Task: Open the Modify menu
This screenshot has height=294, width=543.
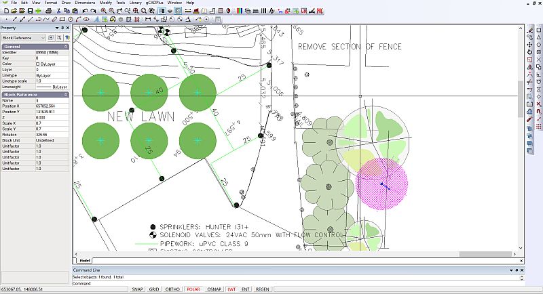Action: coord(106,3)
